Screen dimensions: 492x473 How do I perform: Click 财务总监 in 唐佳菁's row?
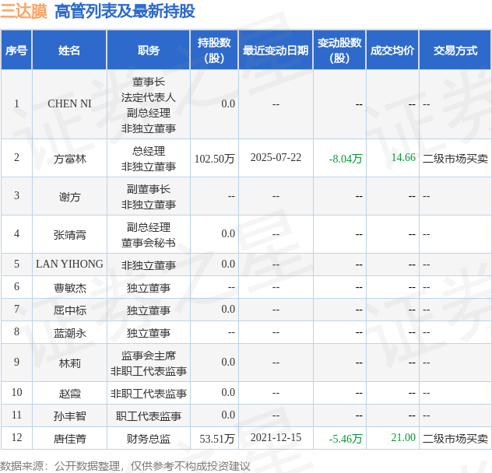[x=149, y=439]
